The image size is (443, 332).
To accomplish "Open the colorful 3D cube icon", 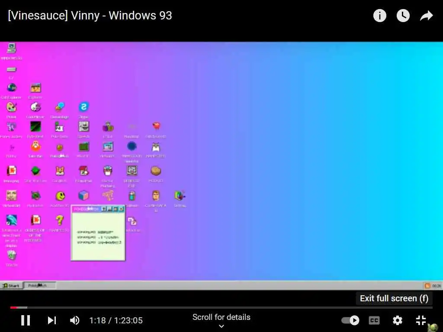I will (83, 195).
